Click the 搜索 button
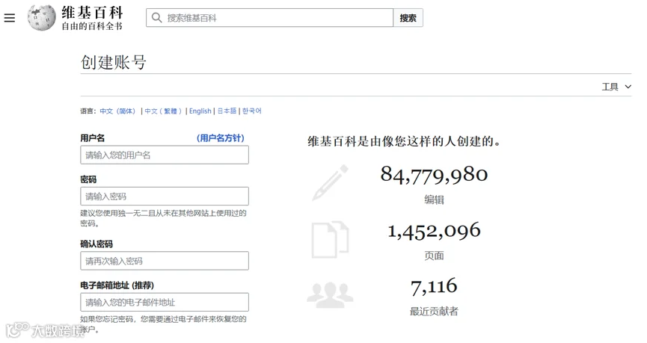The width and height of the screenshot is (647, 343). coord(408,18)
